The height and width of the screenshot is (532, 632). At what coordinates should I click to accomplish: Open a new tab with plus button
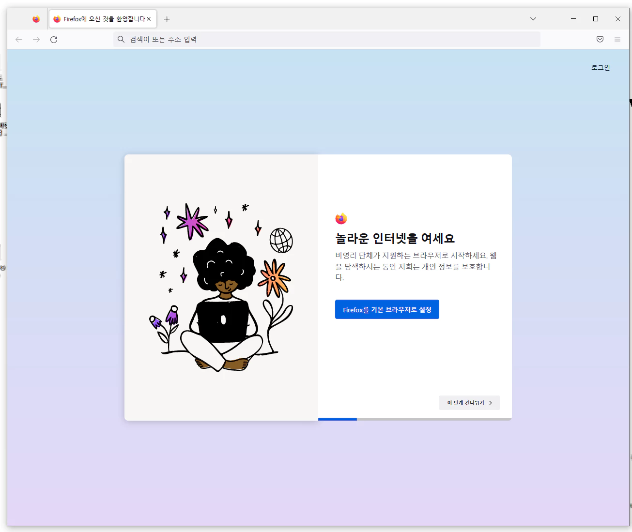(x=167, y=19)
